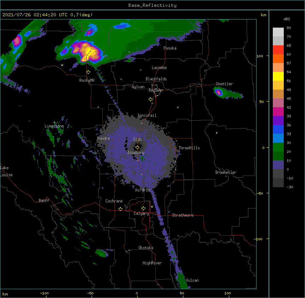Image resolution: width=305 pixels, height=298 pixels.
Task: Click the asterisk marker above Limestone label
Action: pyautogui.click(x=54, y=122)
